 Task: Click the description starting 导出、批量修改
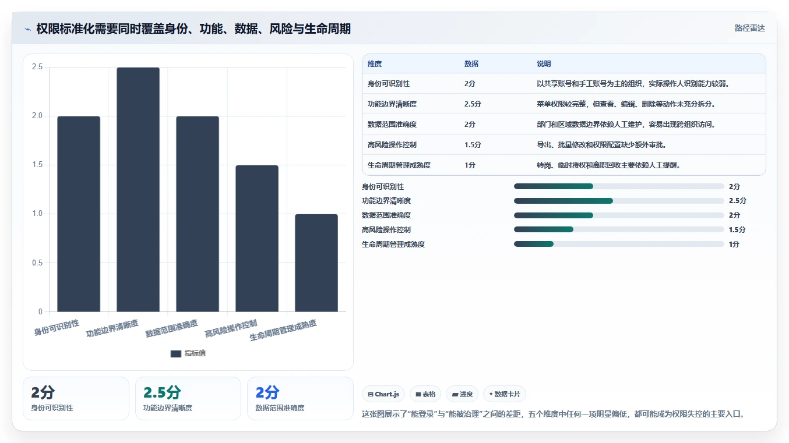click(602, 145)
